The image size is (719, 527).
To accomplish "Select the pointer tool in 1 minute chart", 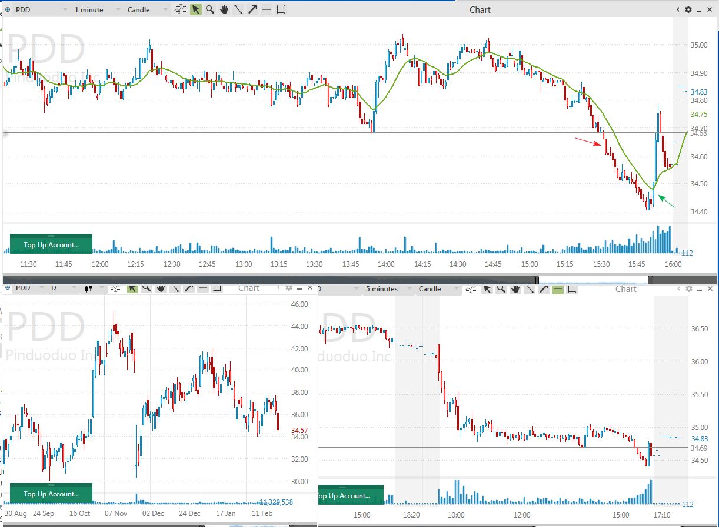I will pyautogui.click(x=196, y=9).
